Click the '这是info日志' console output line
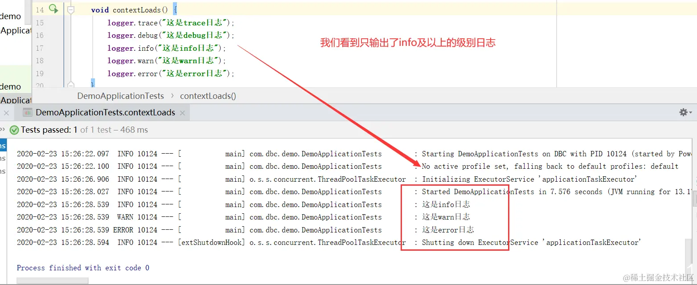Screen dimensions: 697x285 tap(243, 204)
